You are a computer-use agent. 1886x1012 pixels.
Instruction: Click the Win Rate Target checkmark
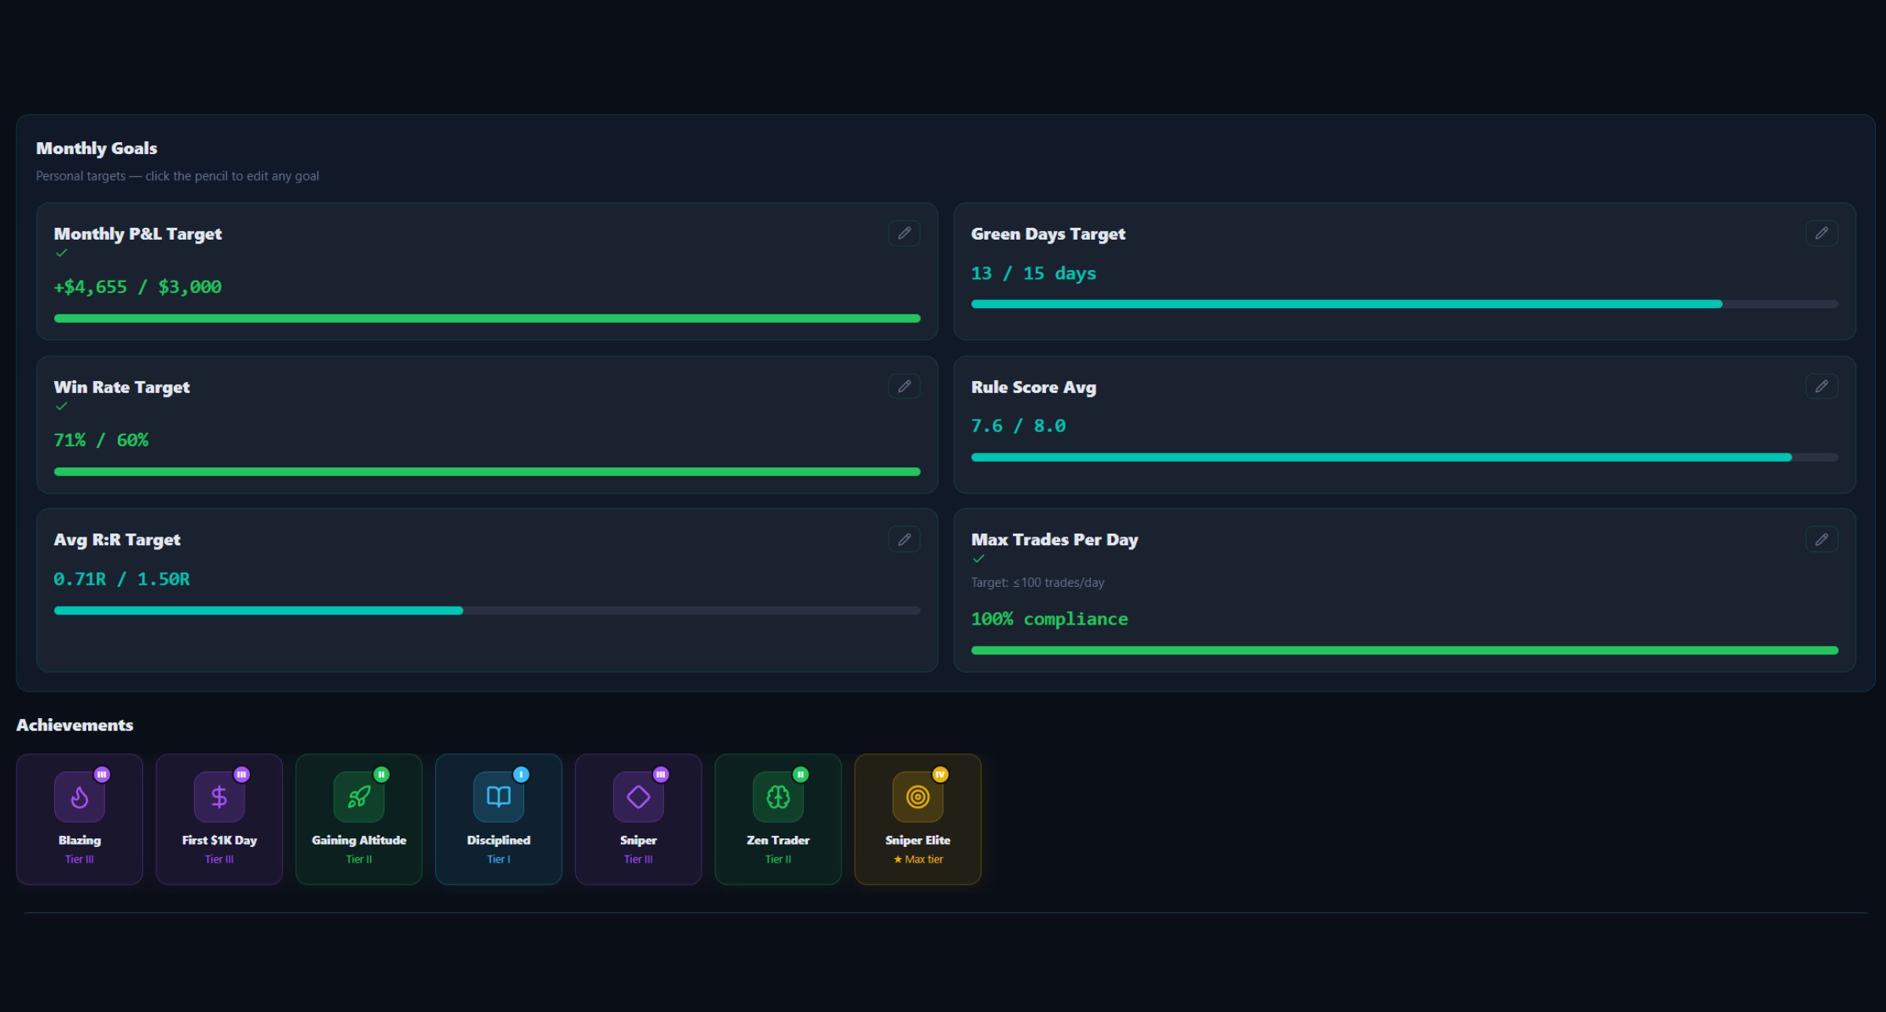click(x=61, y=406)
